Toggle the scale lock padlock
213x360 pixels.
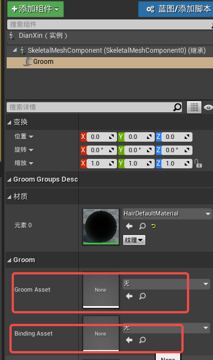[198, 163]
